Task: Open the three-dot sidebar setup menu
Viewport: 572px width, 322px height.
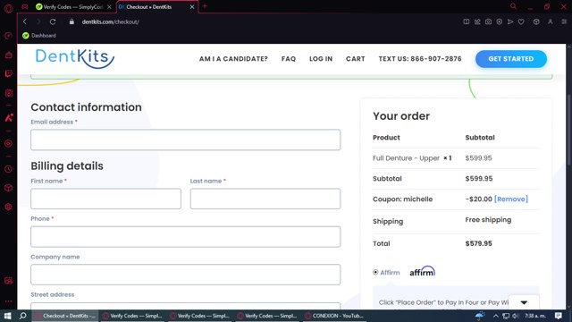Action: (8, 301)
